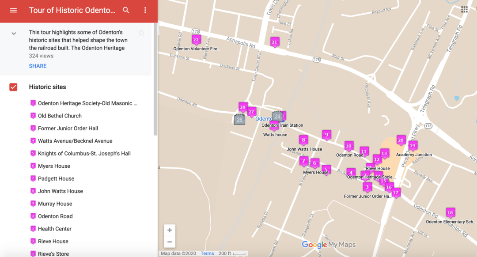Open the navigation hamburger menu
477x257 pixels.
(13, 10)
